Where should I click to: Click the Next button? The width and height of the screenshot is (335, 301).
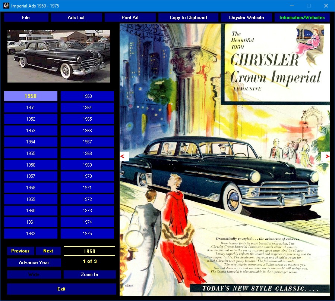coord(48,251)
